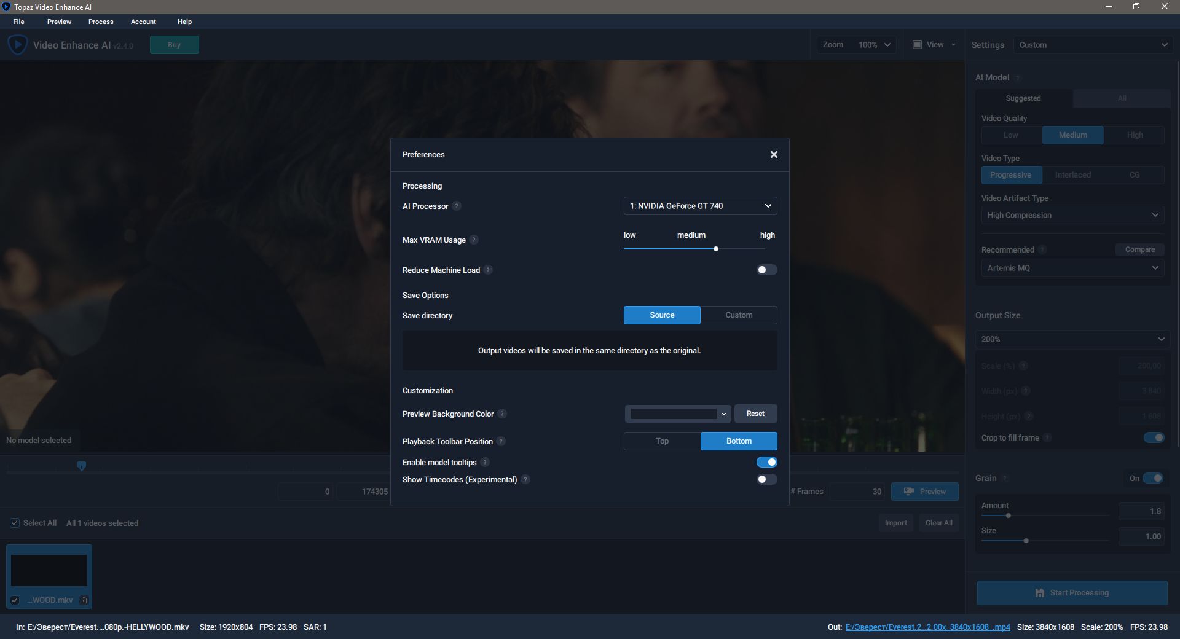Click the Recommended help icon
Screen dimensions: 1180x639
coord(1042,249)
